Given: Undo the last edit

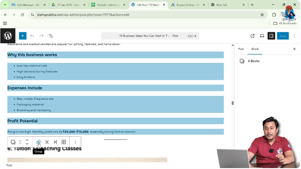Looking at the screenshot, I should tap(32, 36).
